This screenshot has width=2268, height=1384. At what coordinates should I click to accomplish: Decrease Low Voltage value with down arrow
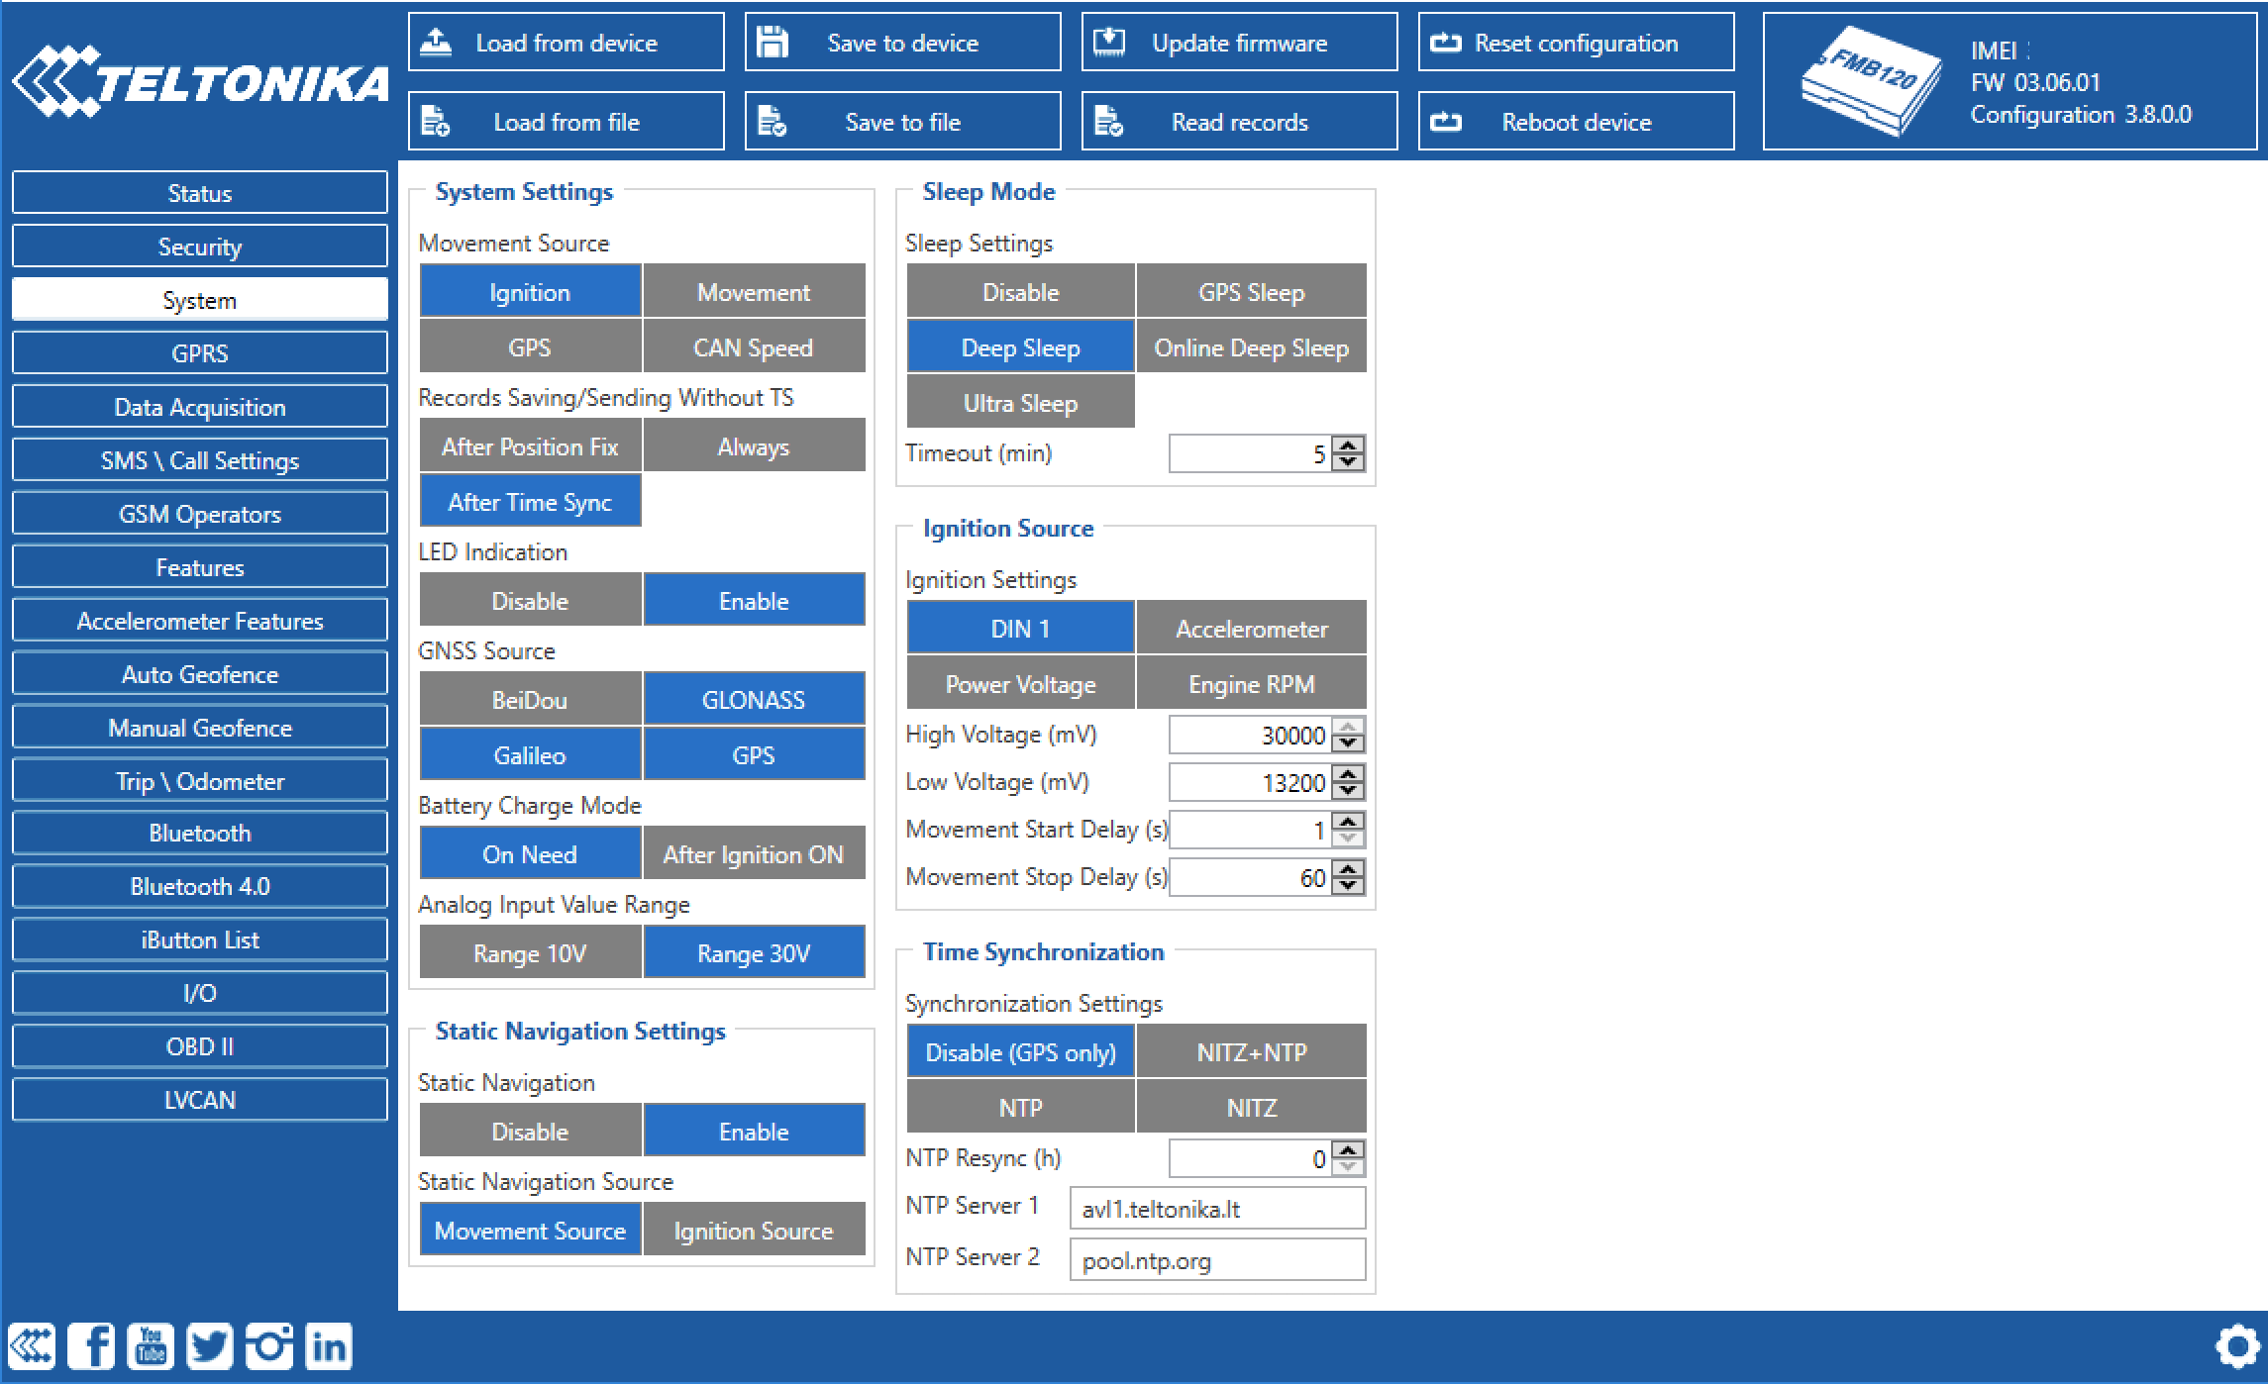(1348, 791)
